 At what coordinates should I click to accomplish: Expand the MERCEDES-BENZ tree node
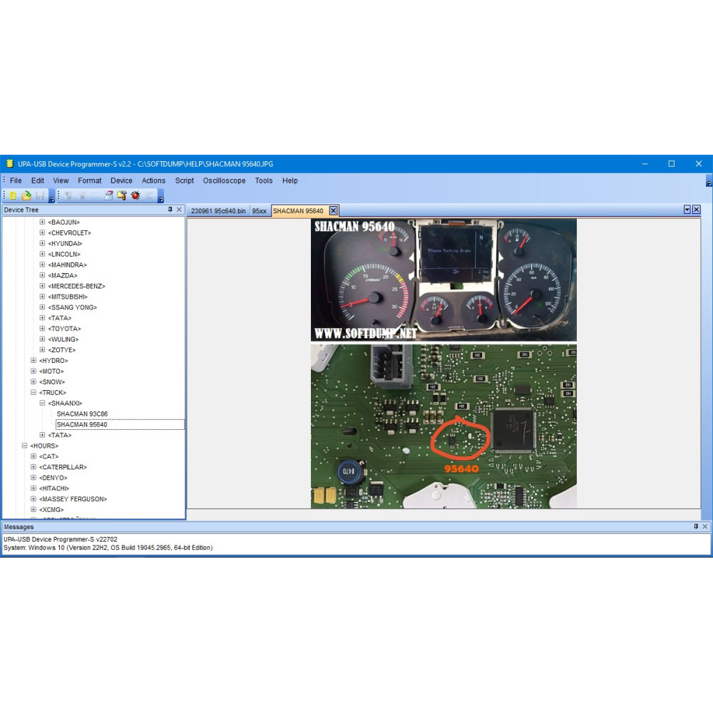click(x=42, y=286)
